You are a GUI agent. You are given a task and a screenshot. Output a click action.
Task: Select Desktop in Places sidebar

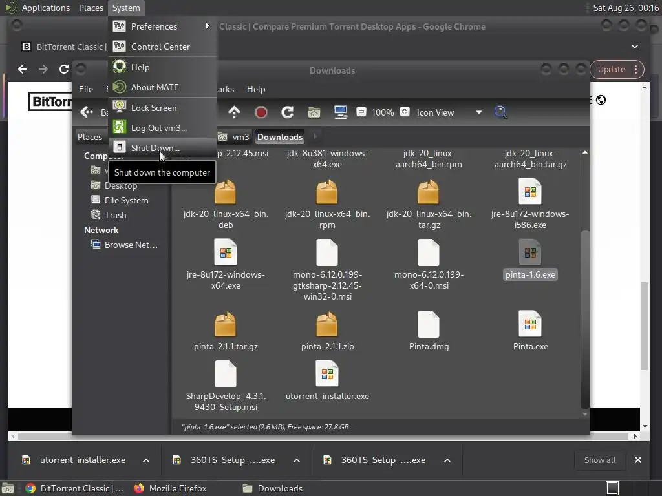pos(120,185)
